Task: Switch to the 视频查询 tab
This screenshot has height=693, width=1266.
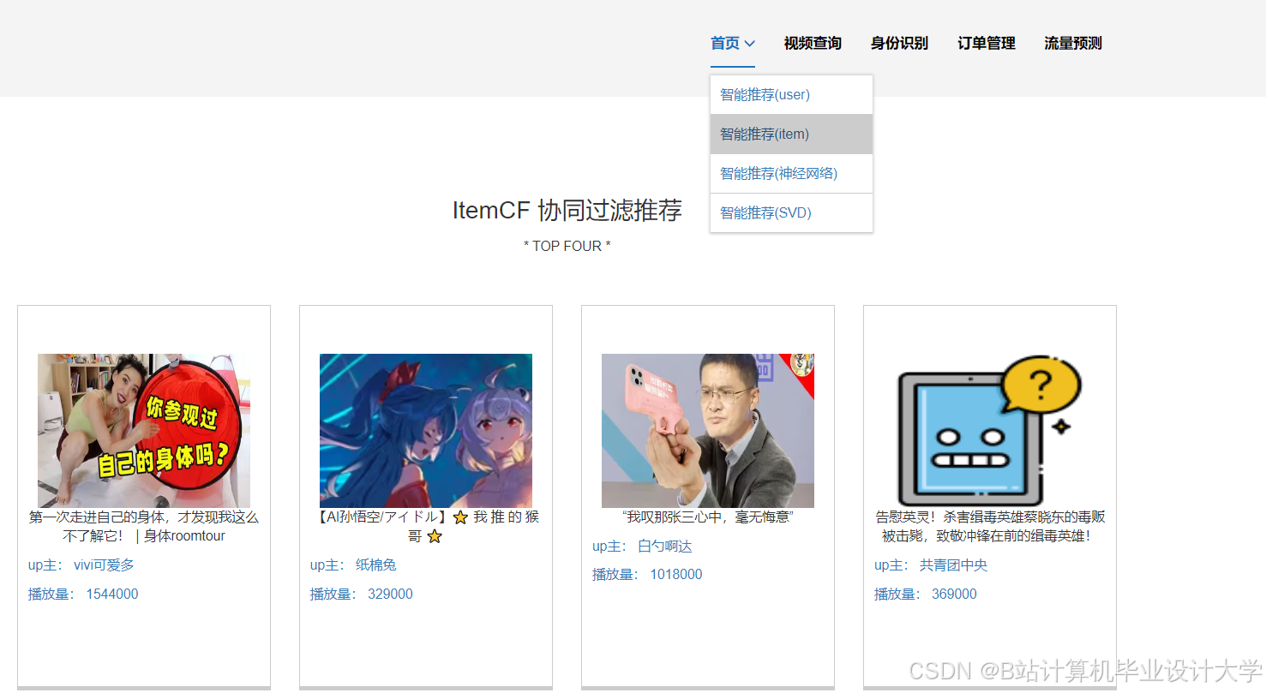Action: pyautogui.click(x=812, y=44)
